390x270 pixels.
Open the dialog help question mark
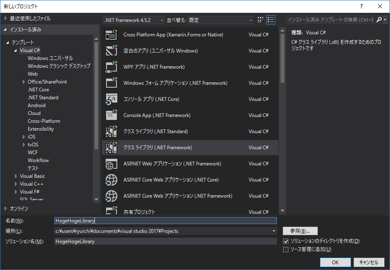click(361, 6)
